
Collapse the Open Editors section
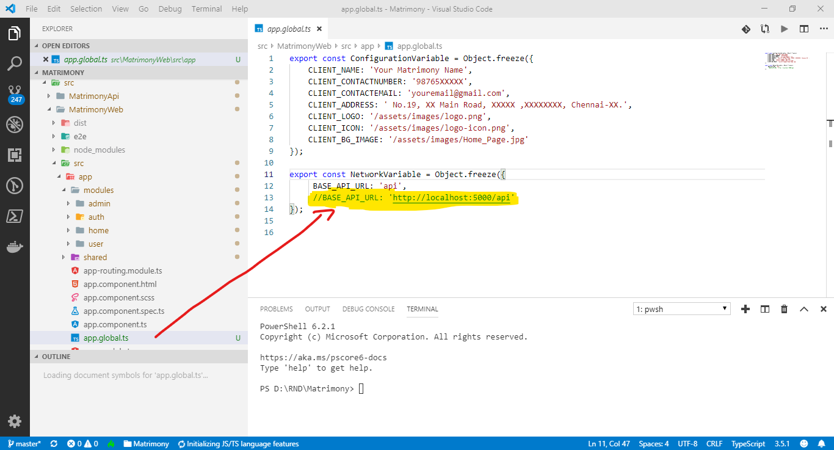pos(139,46)
